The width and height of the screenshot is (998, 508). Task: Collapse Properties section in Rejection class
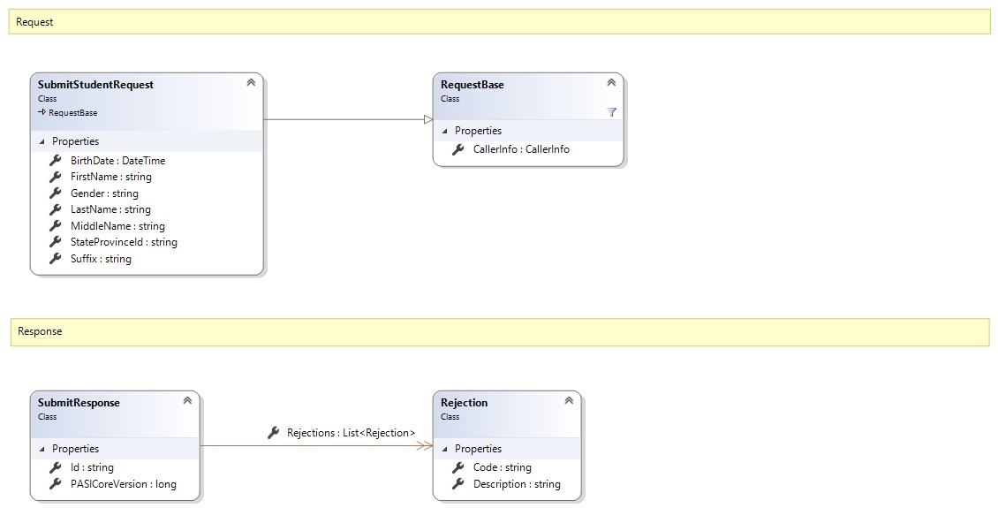444,449
